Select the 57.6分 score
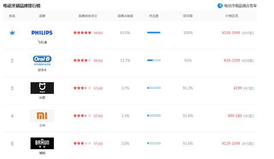The image size is (274, 159). tap(98, 144)
